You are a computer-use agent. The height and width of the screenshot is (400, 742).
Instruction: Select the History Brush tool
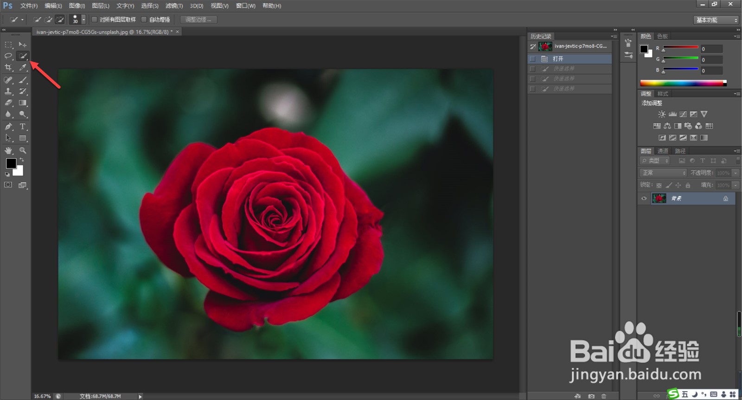click(x=22, y=91)
